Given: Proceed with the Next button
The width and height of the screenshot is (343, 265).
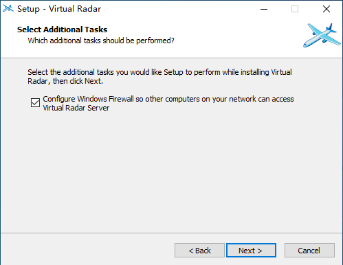Looking at the screenshot, I should [x=251, y=250].
